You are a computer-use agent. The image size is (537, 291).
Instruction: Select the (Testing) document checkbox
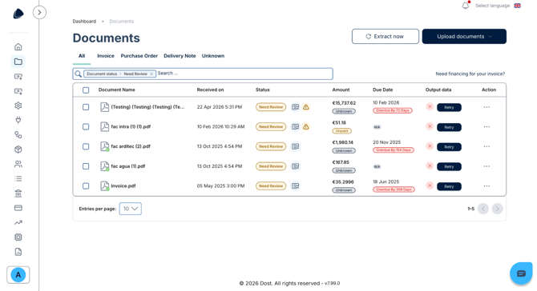point(86,107)
